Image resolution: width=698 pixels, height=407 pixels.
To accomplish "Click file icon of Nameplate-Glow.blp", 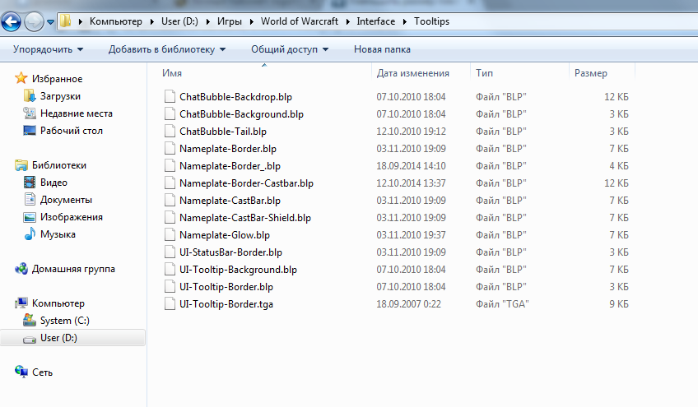I will [170, 235].
